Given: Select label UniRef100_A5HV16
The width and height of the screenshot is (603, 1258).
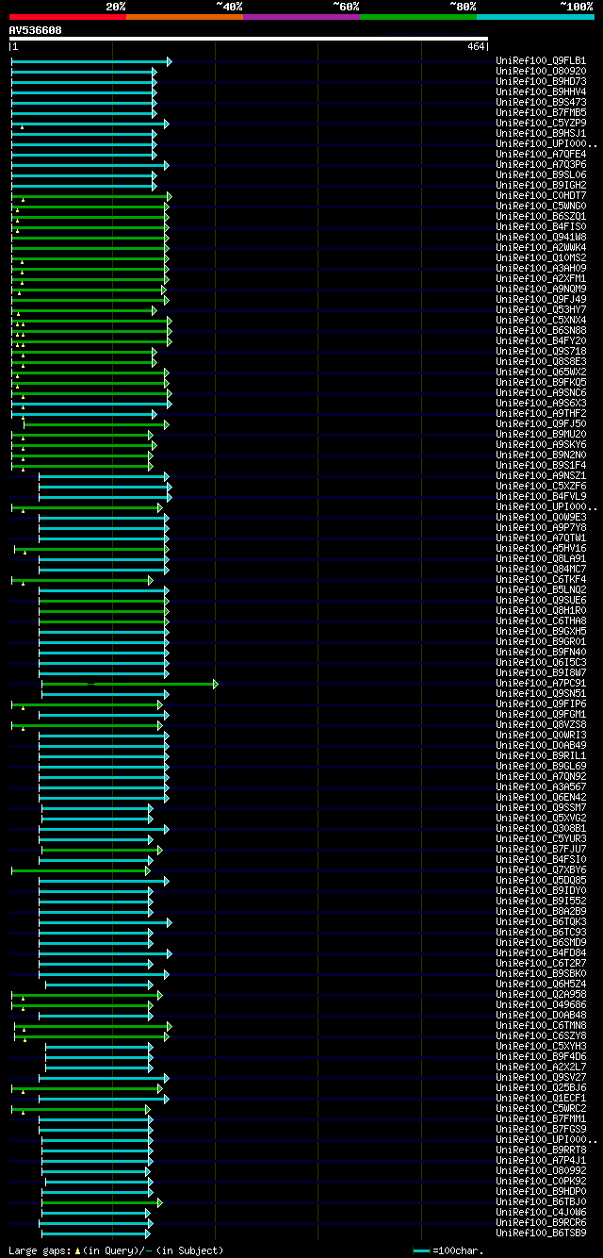Looking at the screenshot, I should [542, 548].
